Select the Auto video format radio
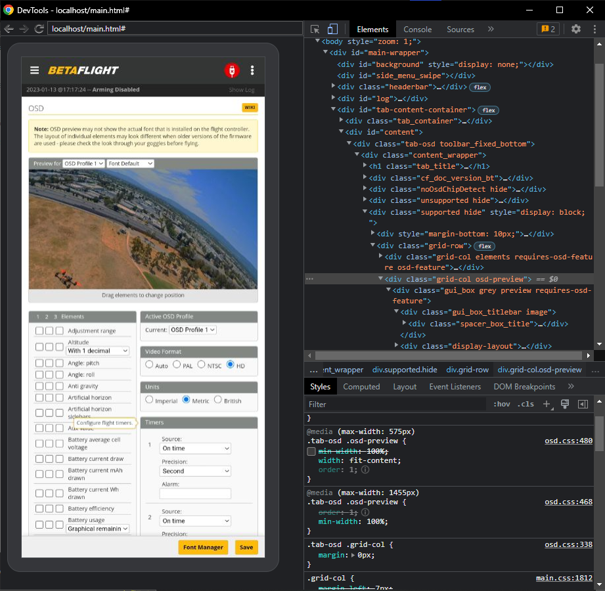 pyautogui.click(x=149, y=364)
